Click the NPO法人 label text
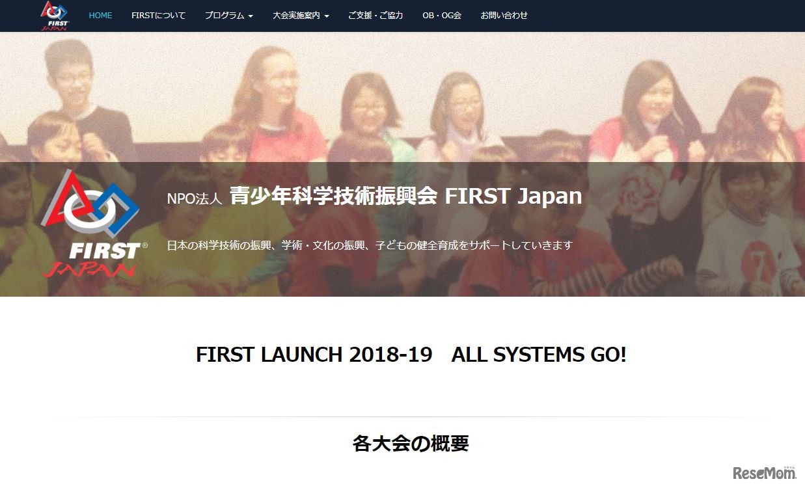Viewport: 805px width, 488px height. click(195, 198)
